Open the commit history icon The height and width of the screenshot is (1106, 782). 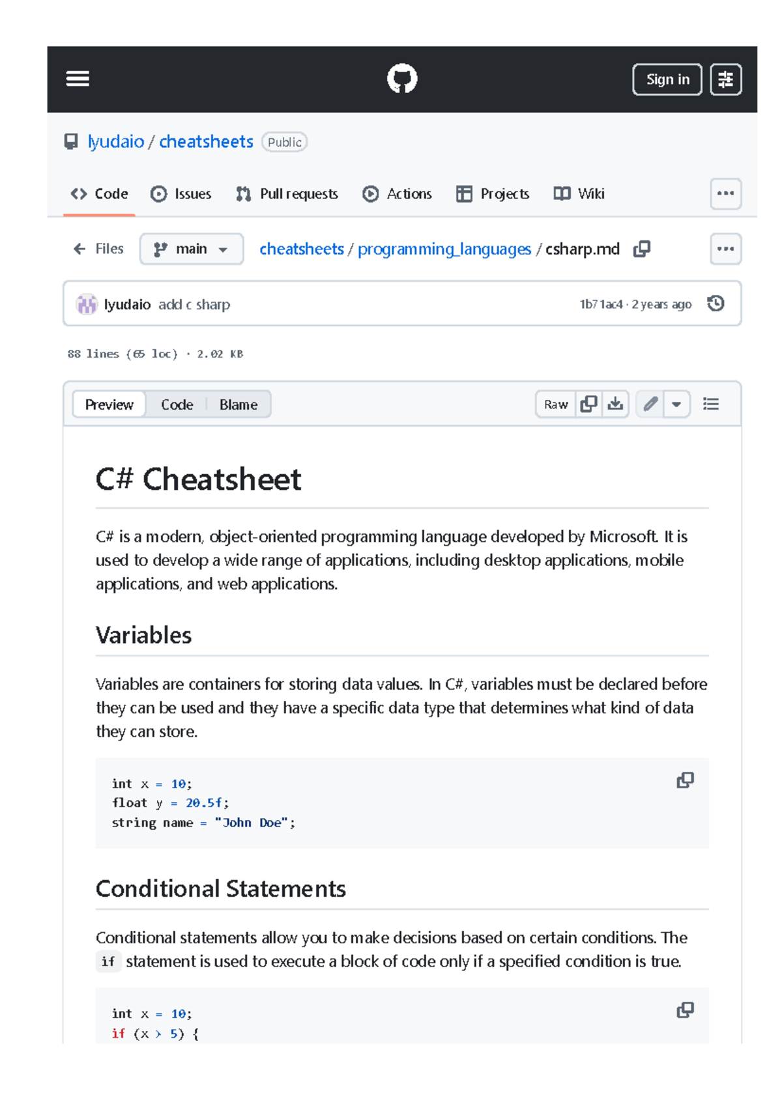pos(717,304)
